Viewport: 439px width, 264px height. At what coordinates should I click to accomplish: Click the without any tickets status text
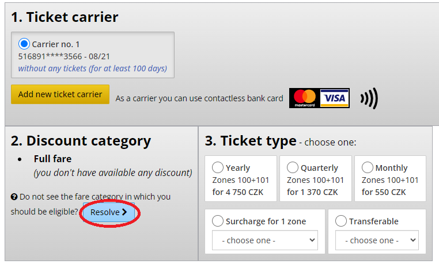93,68
